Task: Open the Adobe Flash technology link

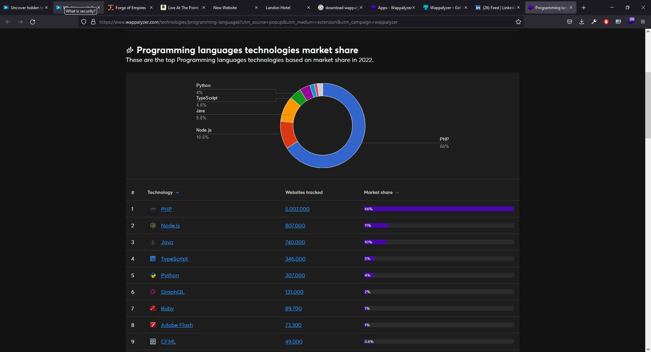Action: pyautogui.click(x=177, y=325)
